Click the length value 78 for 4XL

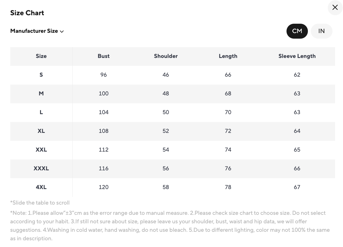click(228, 187)
